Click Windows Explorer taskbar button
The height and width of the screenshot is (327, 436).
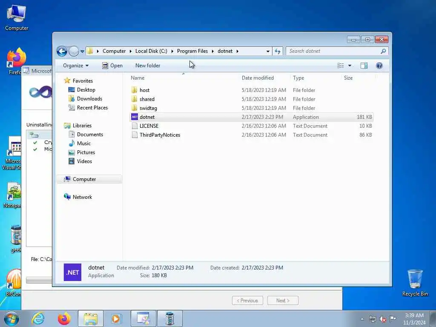coord(91,318)
